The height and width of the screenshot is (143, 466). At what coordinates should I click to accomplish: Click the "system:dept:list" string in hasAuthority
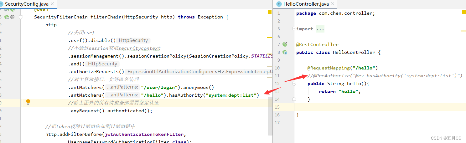(x=230, y=95)
